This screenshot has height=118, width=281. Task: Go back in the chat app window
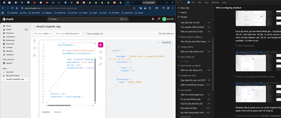click(182, 2)
